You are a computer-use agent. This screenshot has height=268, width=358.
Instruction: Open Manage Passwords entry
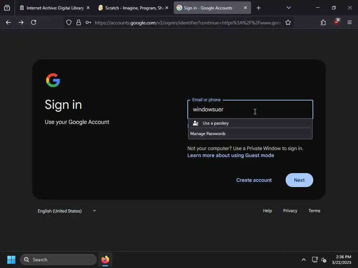pos(250,134)
